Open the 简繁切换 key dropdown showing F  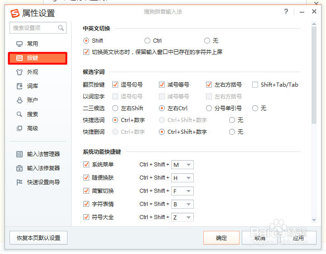point(182,191)
